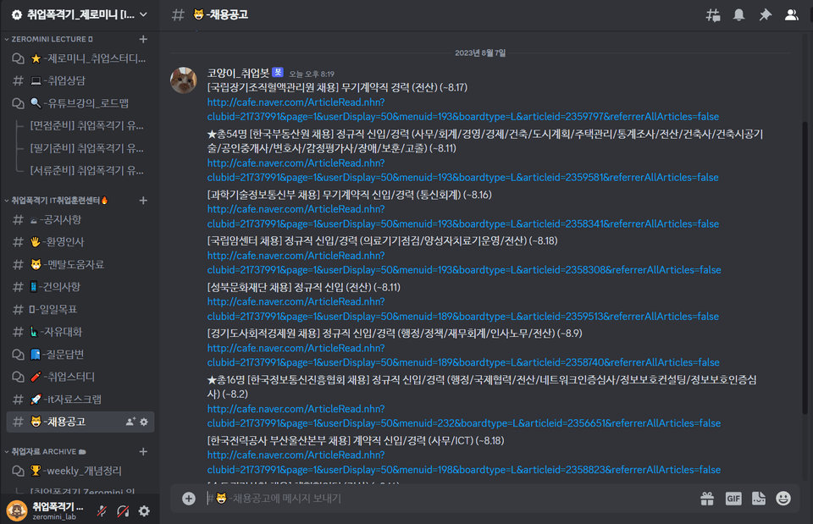813x524 pixels.
Task: Go to the 공지사항 channel
Action: point(80,220)
